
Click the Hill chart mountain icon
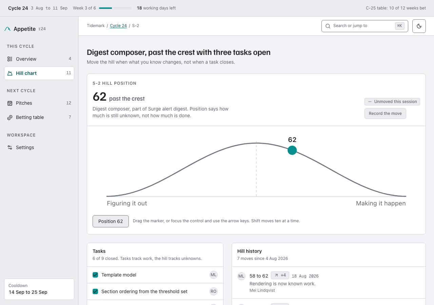coord(10,73)
